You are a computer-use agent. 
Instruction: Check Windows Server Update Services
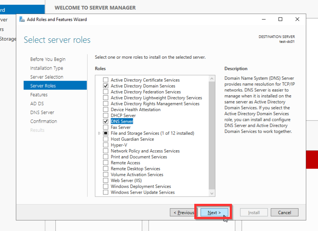[x=106, y=192]
